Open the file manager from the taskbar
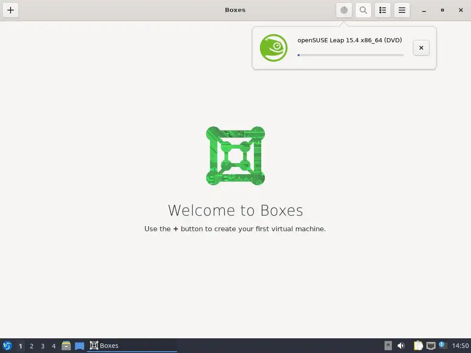 [66, 346]
